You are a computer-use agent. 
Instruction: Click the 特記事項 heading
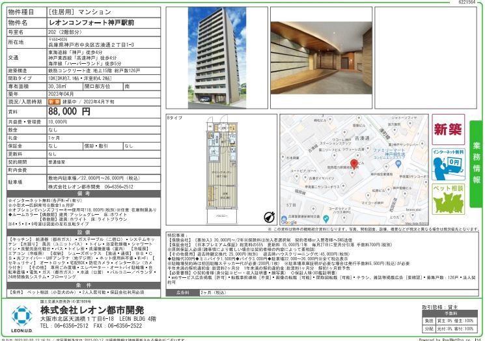point(178,236)
